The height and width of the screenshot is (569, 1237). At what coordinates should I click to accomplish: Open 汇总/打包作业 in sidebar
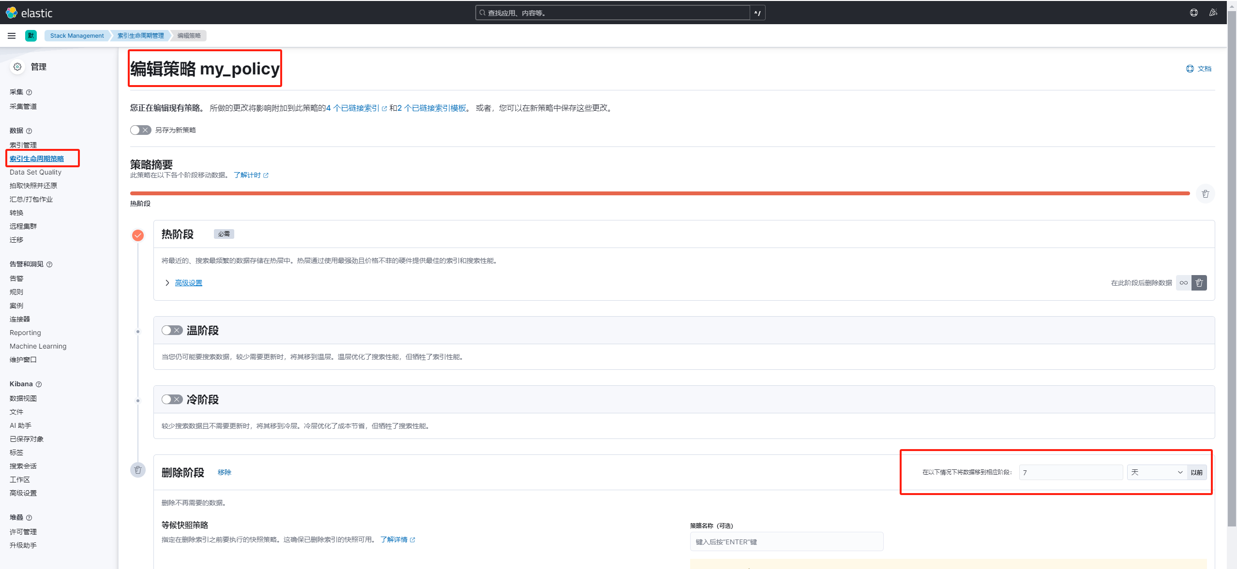[x=31, y=199]
